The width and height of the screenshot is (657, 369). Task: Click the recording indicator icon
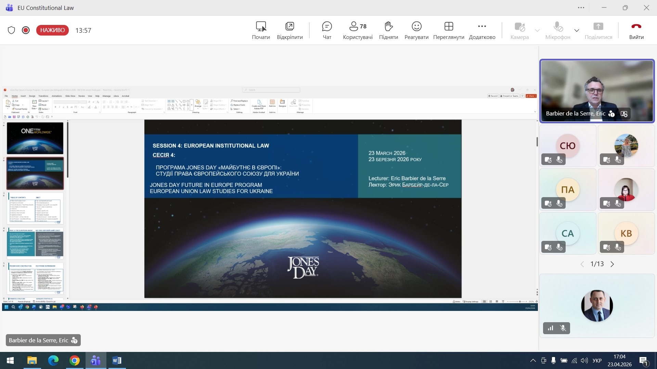point(26,30)
